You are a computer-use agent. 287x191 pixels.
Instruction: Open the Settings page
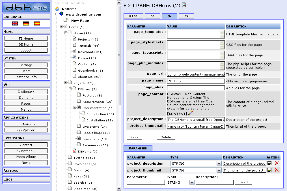coord(26,65)
